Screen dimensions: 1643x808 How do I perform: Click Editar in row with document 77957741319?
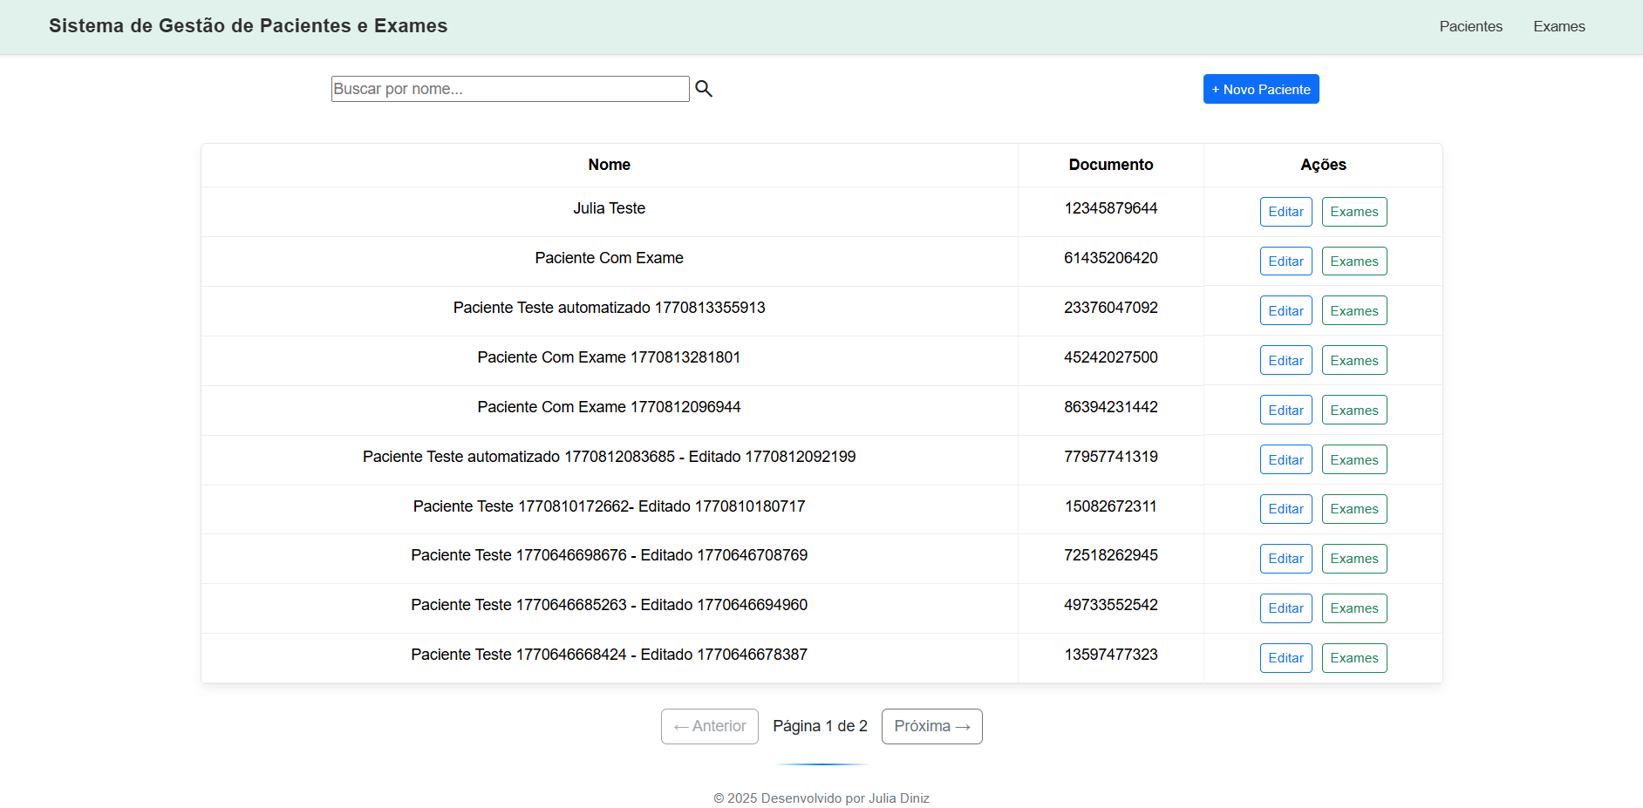(x=1285, y=460)
